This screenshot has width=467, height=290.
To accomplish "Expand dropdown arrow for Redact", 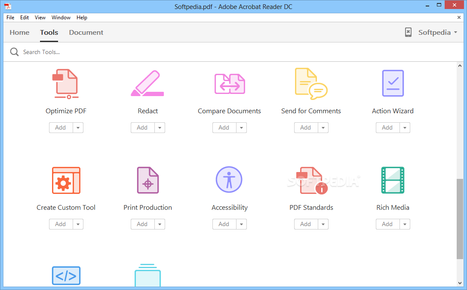I will tap(160, 127).
